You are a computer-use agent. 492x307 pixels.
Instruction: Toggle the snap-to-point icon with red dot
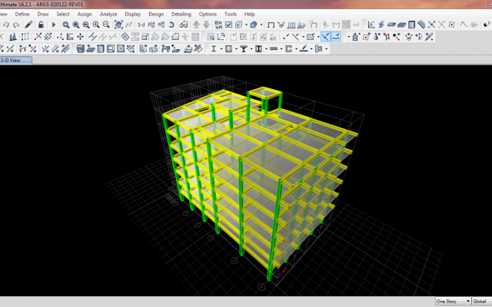click(285, 37)
